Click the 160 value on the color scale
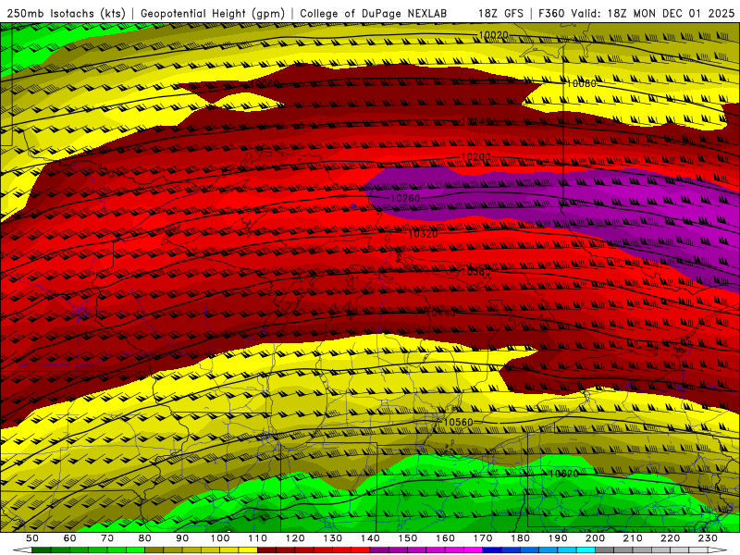 point(445,538)
